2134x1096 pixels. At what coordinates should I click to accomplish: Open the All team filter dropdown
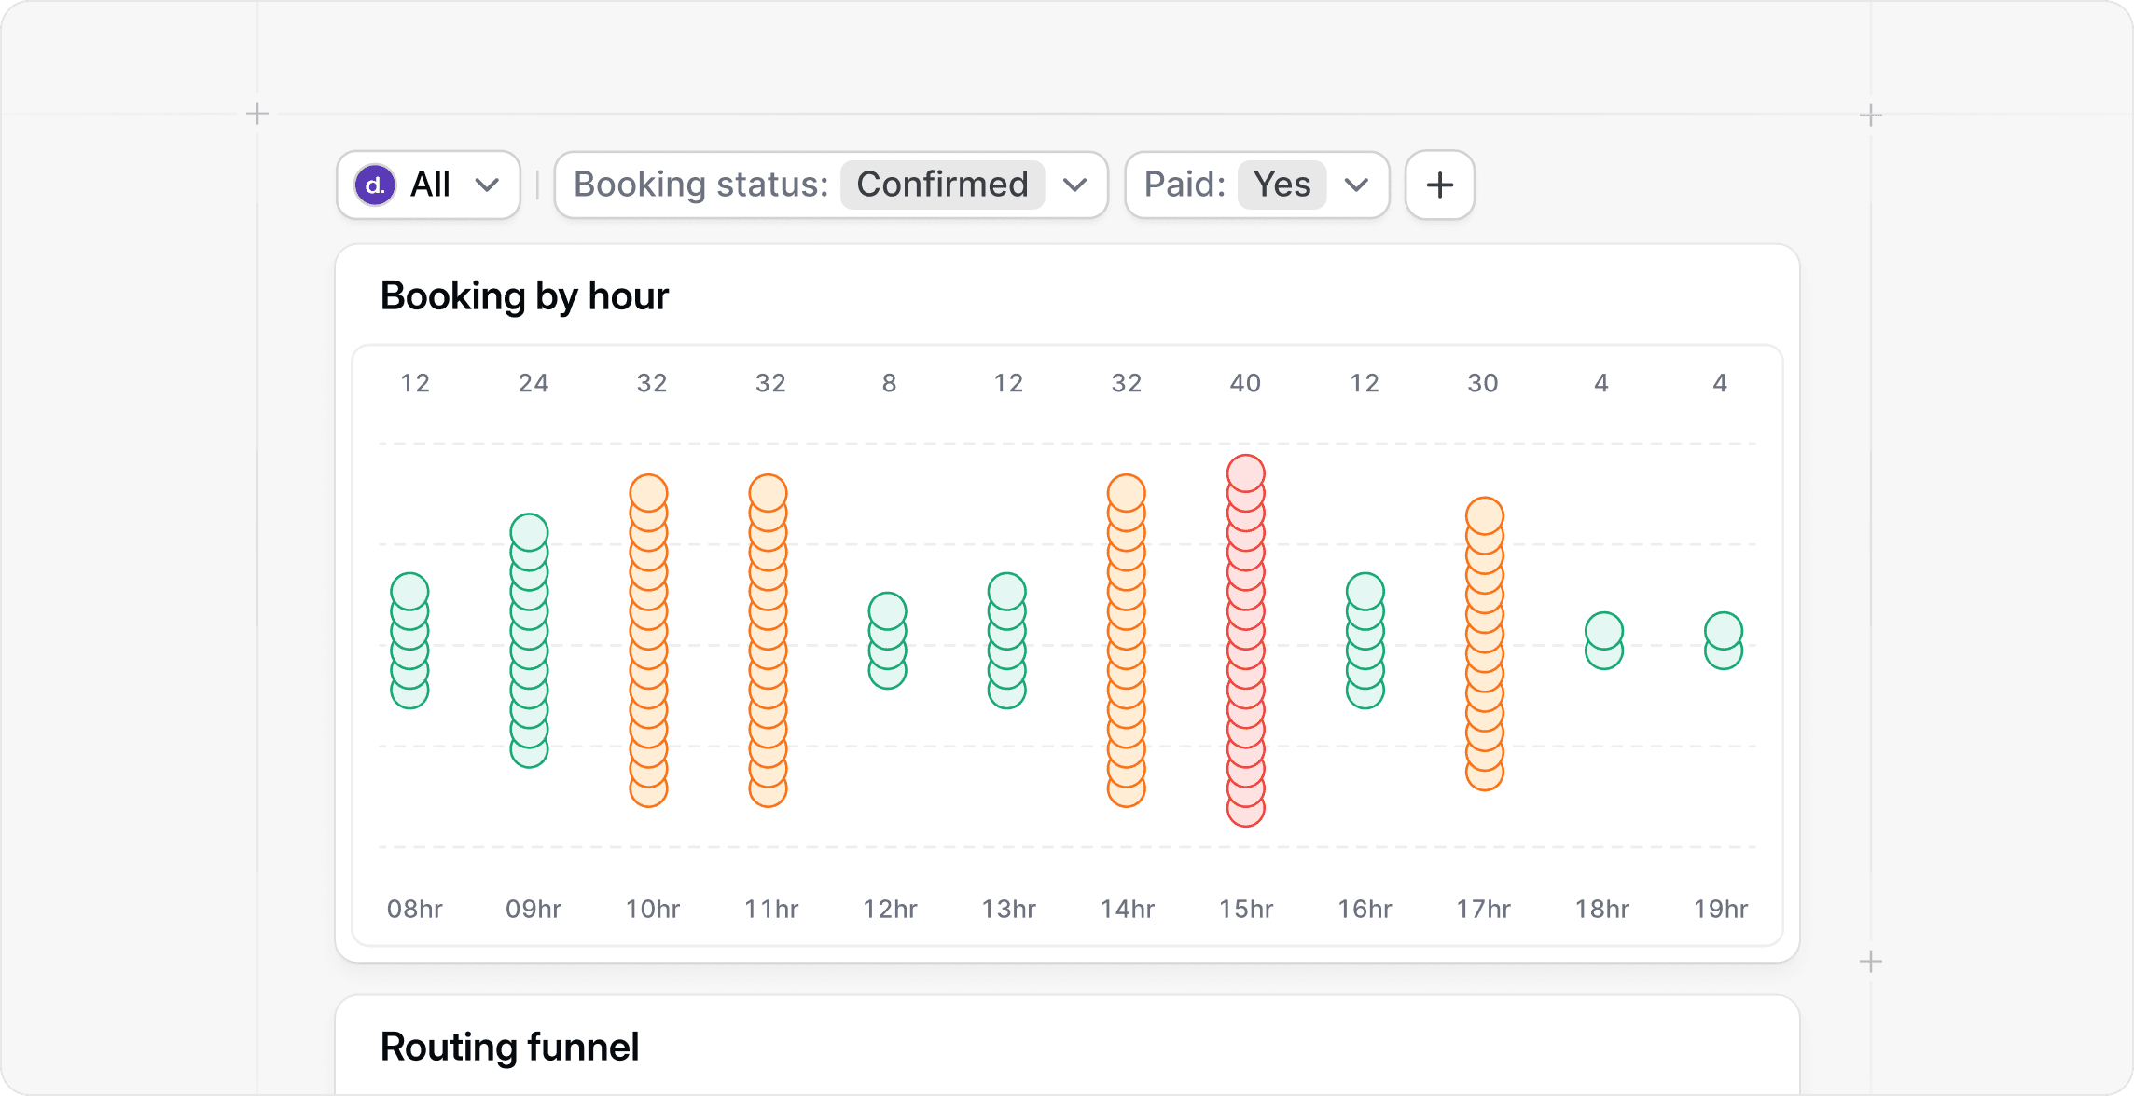428,185
